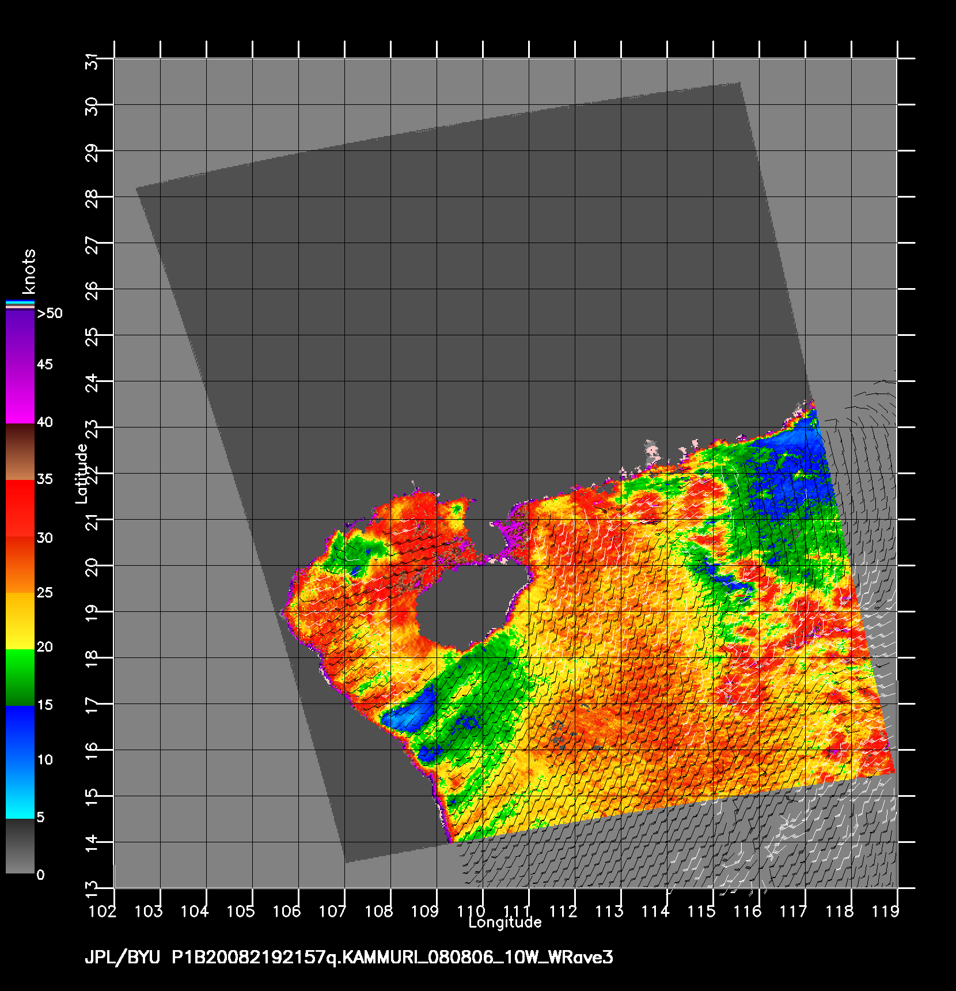Screen dimensions: 956x991
Task: Click the 'knots' colorbar unit label
Action: 28,271
